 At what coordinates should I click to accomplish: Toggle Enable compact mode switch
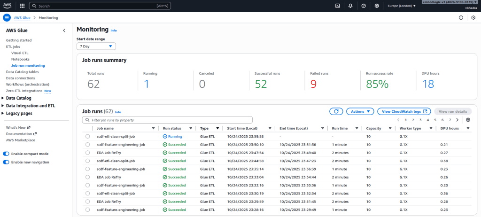(6, 154)
